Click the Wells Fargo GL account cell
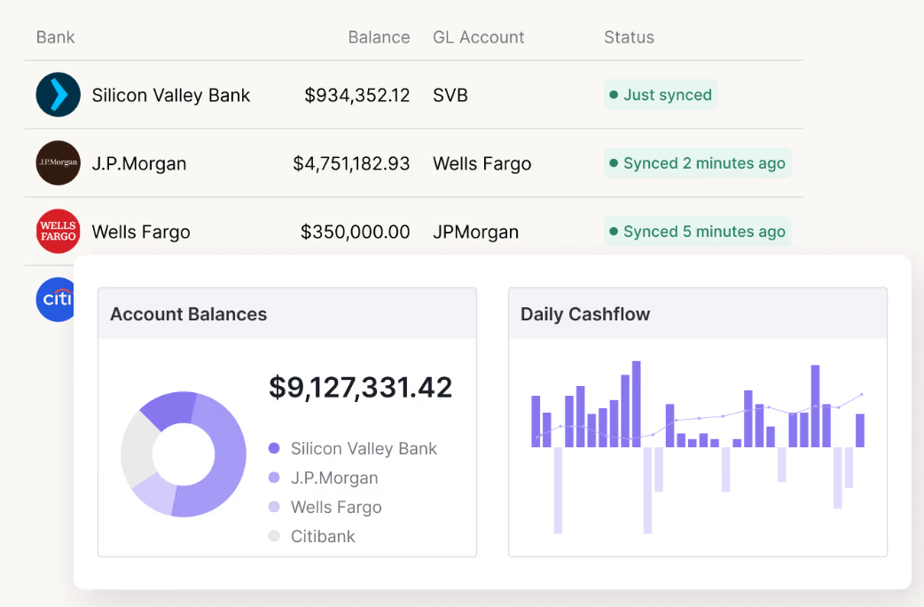The width and height of the screenshot is (924, 607). pos(482,163)
